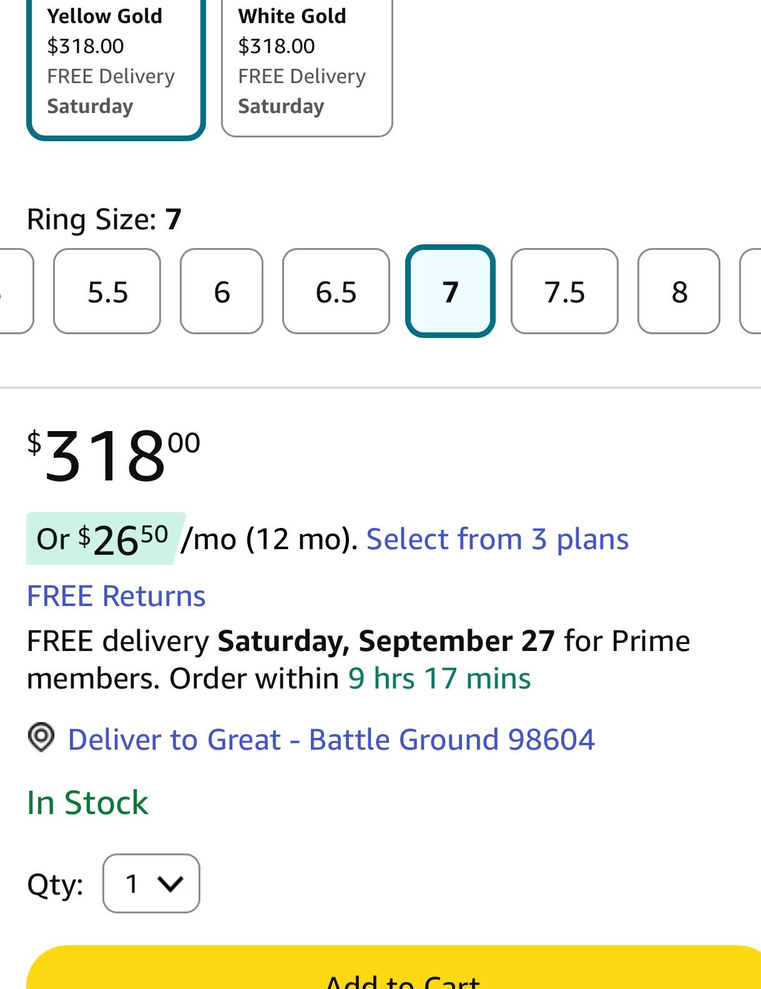761x989 pixels.
Task: Choose ring size 5.5
Action: click(107, 291)
